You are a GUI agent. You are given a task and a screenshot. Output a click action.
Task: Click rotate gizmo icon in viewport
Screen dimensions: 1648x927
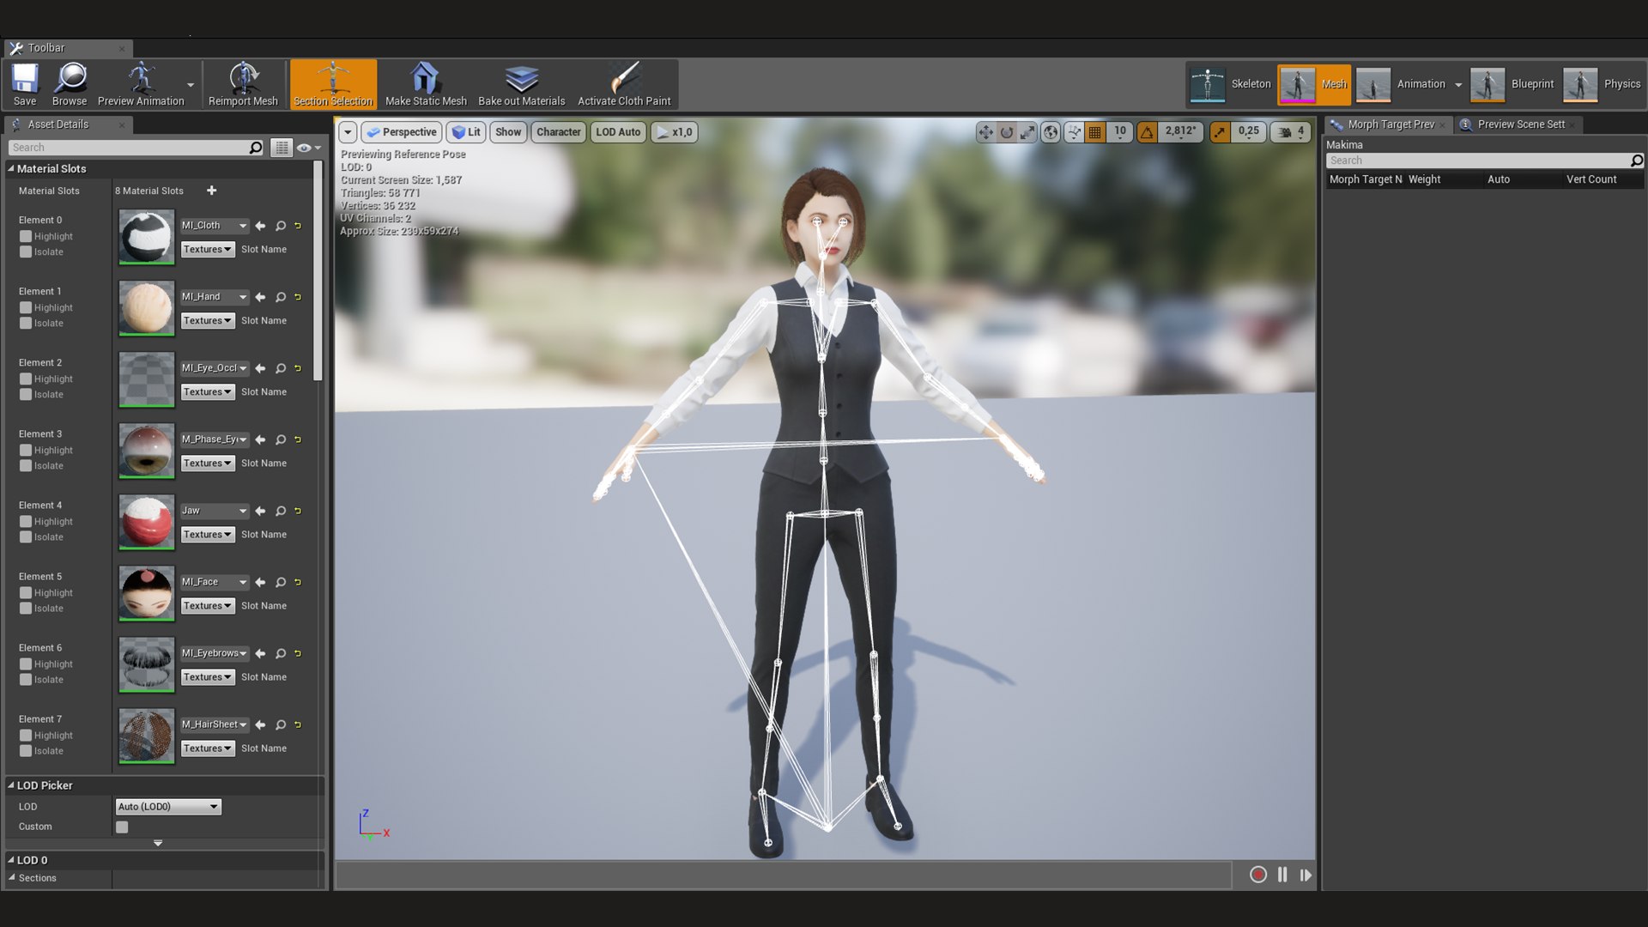coord(1007,132)
